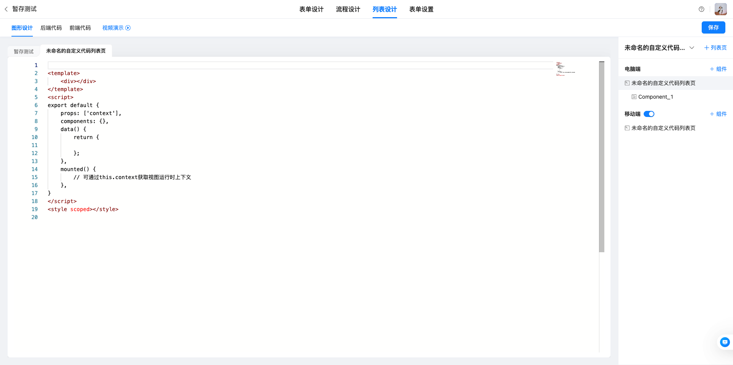This screenshot has width=733, height=365.
Task: Click the code minimap preview
Action: [x=566, y=69]
